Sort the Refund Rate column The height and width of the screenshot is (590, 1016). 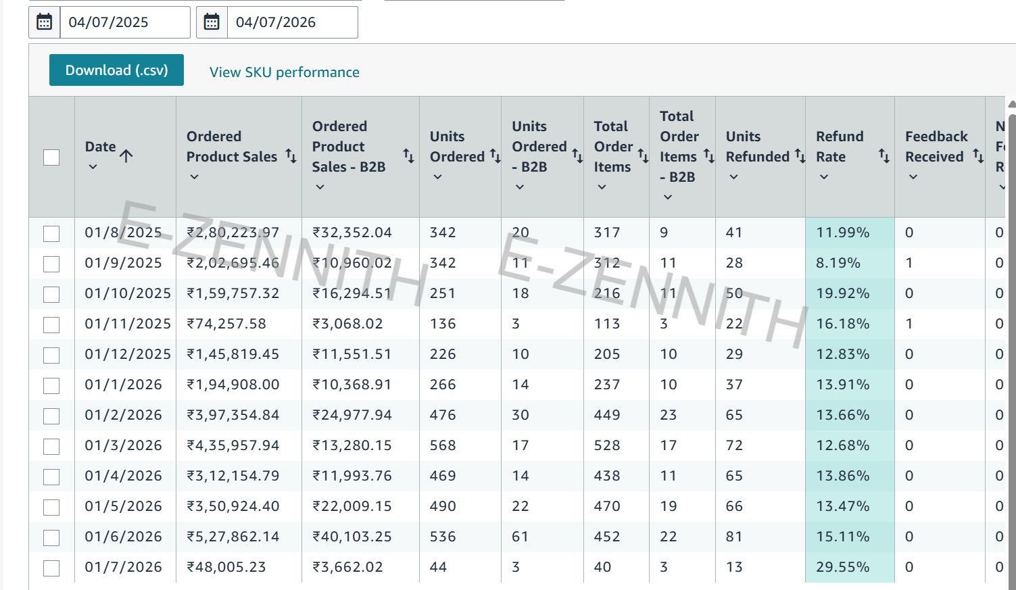[884, 156]
